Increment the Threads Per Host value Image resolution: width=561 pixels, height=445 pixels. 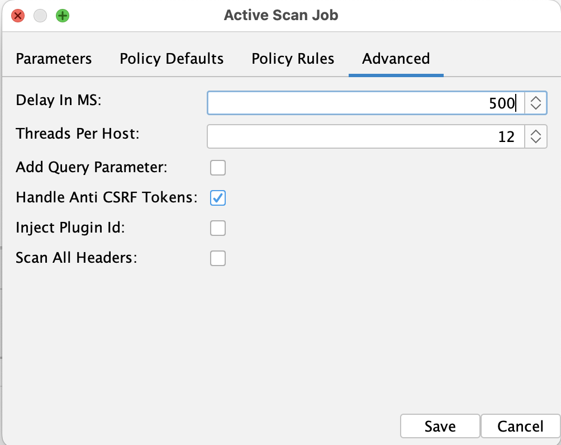(536, 132)
